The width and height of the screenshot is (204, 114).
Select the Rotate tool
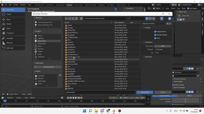(13, 24)
